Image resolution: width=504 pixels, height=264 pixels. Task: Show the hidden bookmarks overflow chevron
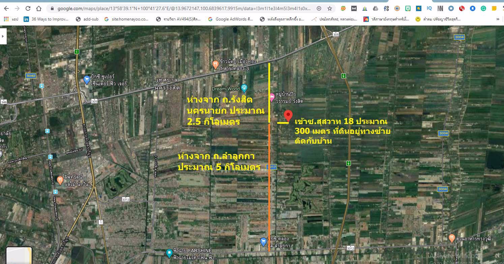[498, 19]
